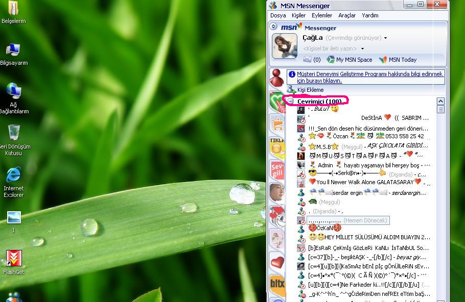
Task: Launch the FlashGet desktop shortcut
Action: (x=14, y=262)
